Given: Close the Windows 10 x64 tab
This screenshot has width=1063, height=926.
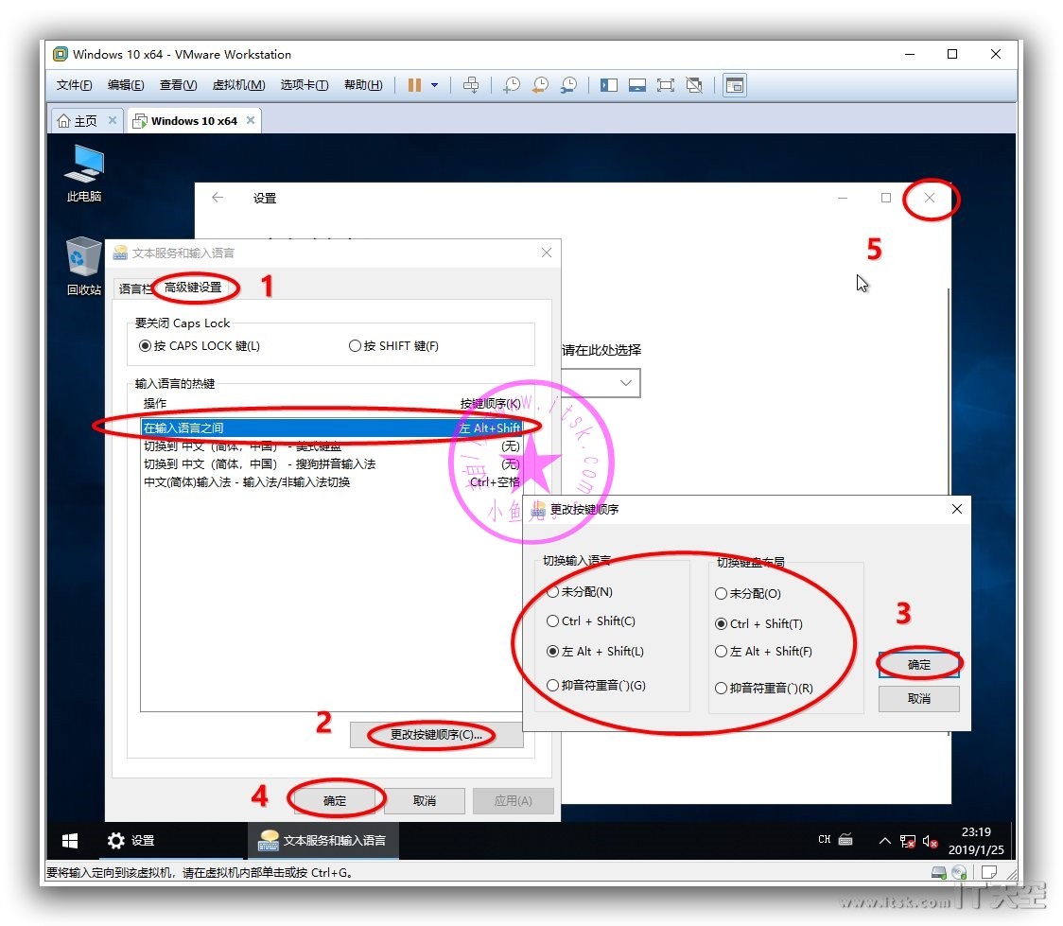Looking at the screenshot, I should (251, 121).
